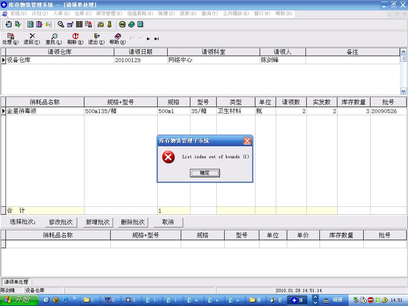Click the 删除批次 button
This screenshot has width=408, height=306.
point(133,222)
